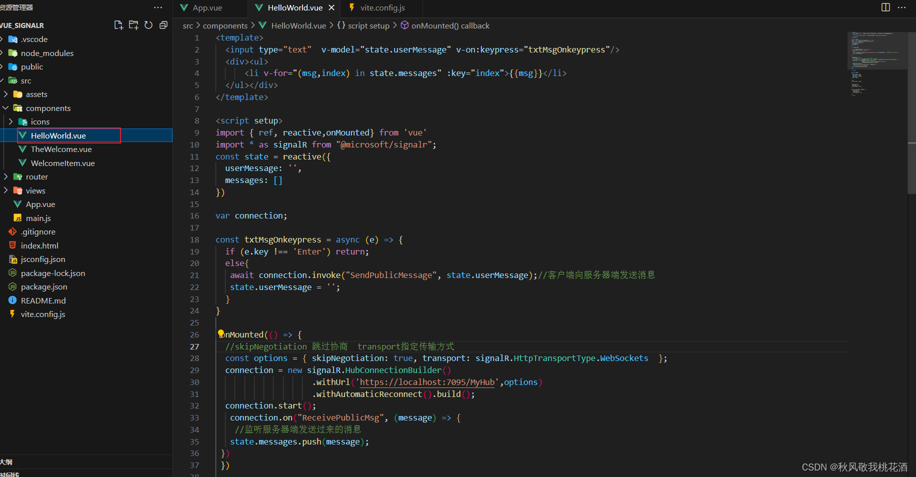Open App.vue in the file tree
The image size is (916, 477).
(40, 204)
